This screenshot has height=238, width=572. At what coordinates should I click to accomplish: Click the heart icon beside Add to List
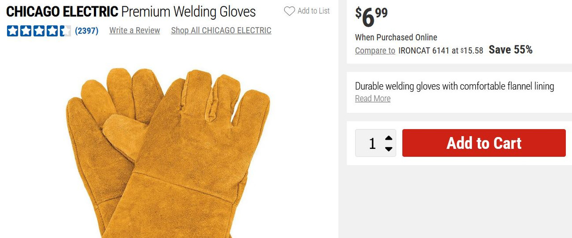[x=290, y=11]
